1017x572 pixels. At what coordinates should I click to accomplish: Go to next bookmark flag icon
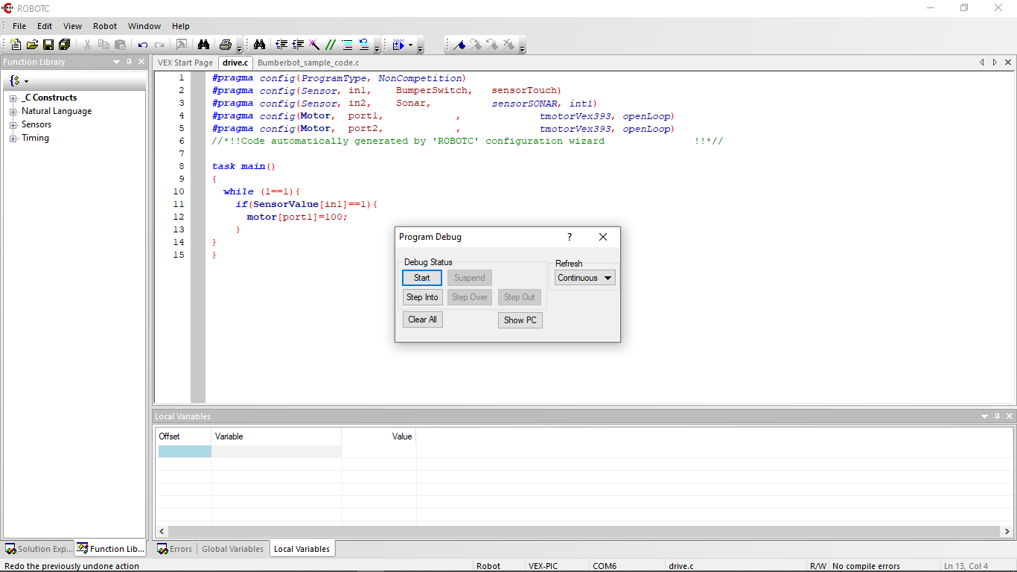point(476,45)
